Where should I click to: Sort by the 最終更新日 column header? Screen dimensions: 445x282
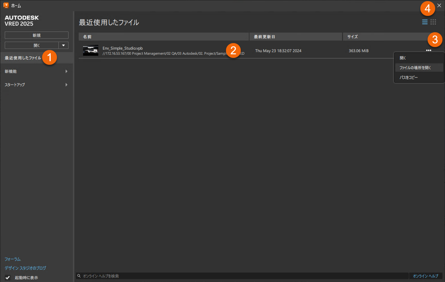296,37
